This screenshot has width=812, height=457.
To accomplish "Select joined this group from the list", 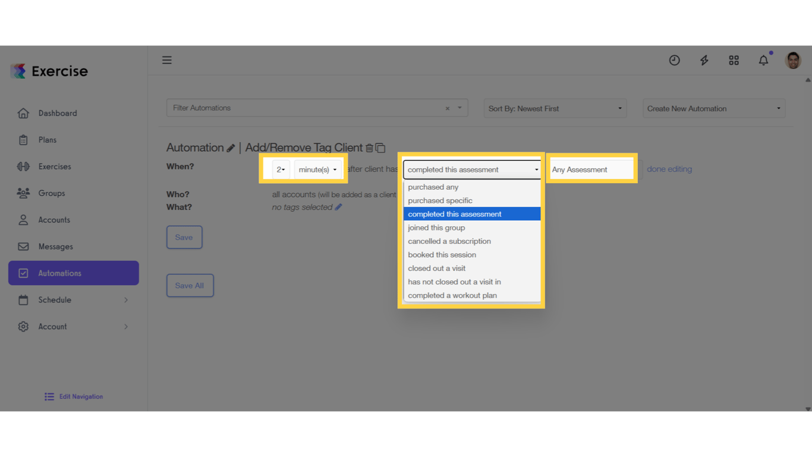I will click(x=436, y=227).
